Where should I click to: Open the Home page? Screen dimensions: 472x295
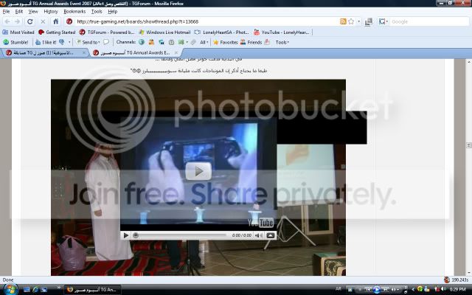coord(56,21)
